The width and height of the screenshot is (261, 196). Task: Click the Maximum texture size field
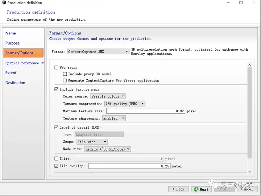point(146,111)
